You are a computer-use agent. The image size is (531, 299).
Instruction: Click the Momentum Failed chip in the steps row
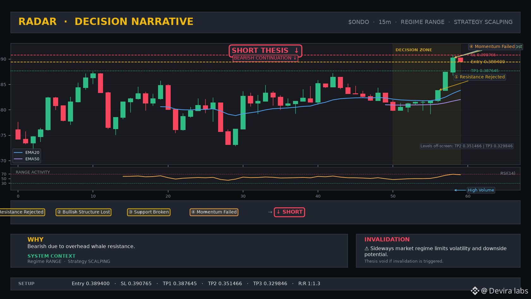(214, 212)
